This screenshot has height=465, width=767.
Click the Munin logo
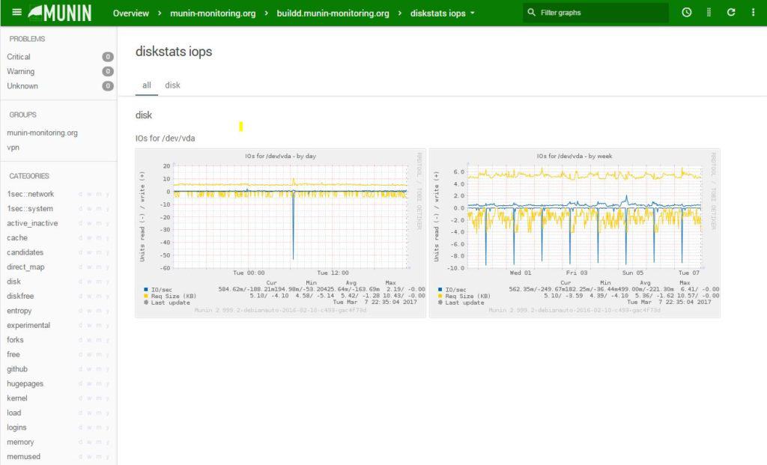point(60,13)
